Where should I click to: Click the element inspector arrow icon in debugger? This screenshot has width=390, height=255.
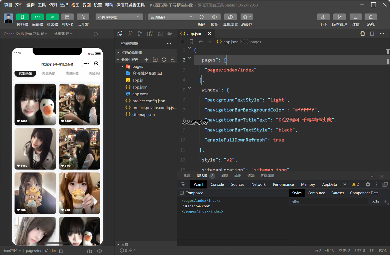pyautogui.click(x=183, y=184)
